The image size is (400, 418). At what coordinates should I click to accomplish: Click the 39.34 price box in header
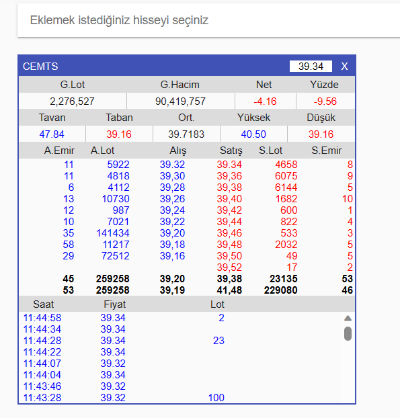click(x=311, y=67)
